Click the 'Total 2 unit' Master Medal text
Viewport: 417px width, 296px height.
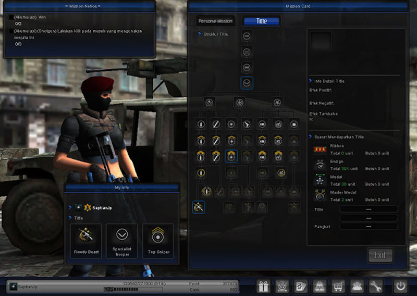pyautogui.click(x=341, y=200)
